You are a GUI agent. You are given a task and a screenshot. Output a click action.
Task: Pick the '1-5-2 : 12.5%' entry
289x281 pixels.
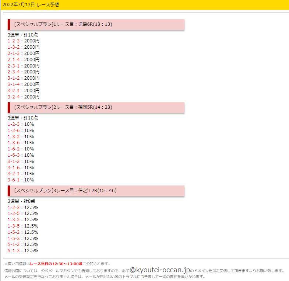pyautogui.click(x=23, y=232)
